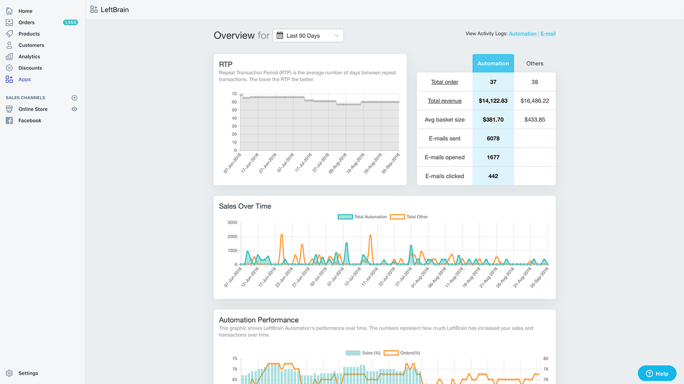Click the Products tag icon
This screenshot has width=684, height=384.
click(9, 34)
